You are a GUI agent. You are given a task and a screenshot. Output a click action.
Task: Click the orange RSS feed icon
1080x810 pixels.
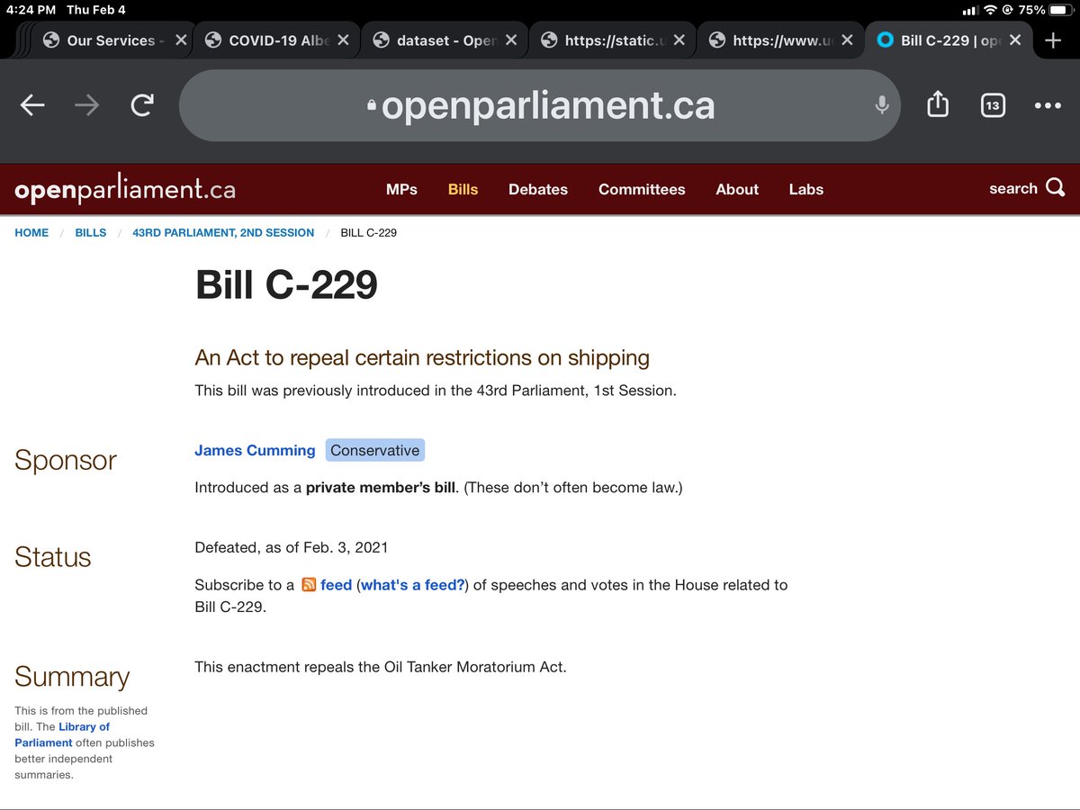(x=309, y=584)
